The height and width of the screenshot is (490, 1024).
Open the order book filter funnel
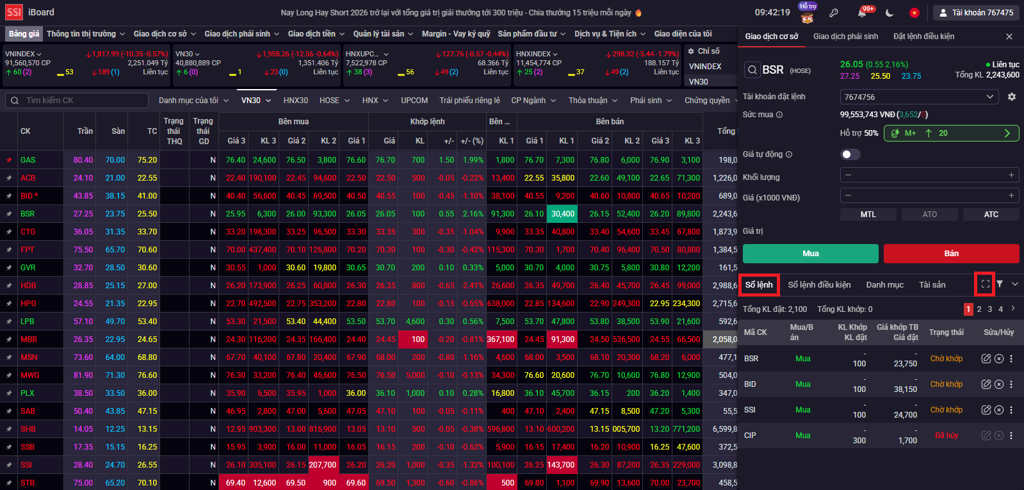tap(1000, 284)
